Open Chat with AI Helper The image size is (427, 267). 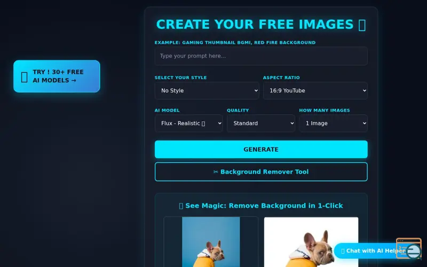pos(369,250)
